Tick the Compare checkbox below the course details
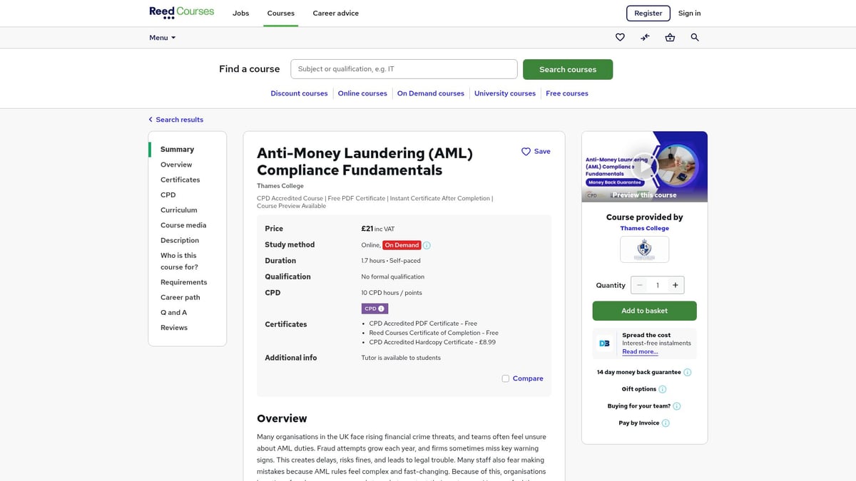Viewport: 856px width, 481px height. click(505, 378)
